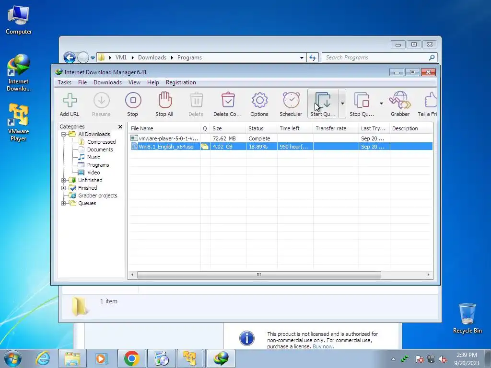The width and height of the screenshot is (491, 368).
Task: Click the Delete trash icon
Action: tap(196, 100)
